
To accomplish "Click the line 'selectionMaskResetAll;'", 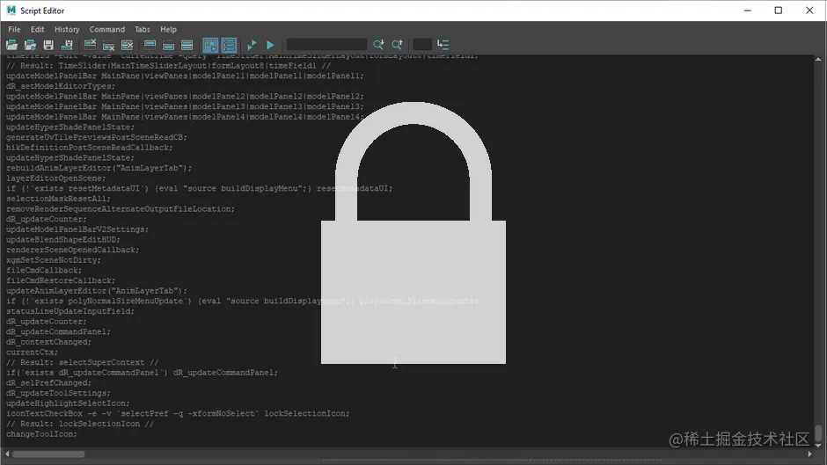I will pos(59,199).
